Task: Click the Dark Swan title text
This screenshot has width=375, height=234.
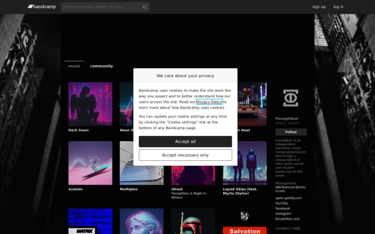Action: click(x=79, y=130)
